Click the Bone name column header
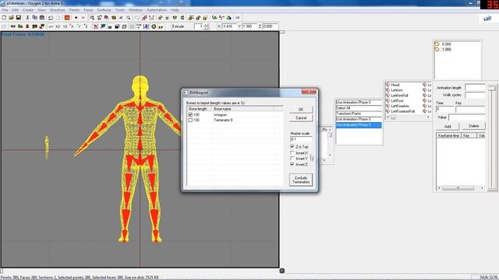 click(x=242, y=109)
